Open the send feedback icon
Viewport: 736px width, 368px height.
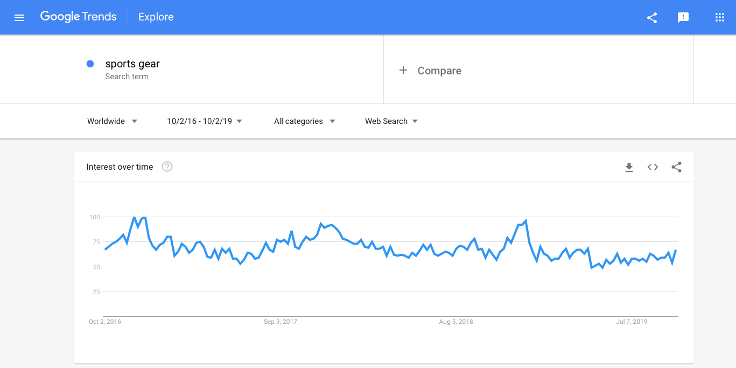click(683, 17)
